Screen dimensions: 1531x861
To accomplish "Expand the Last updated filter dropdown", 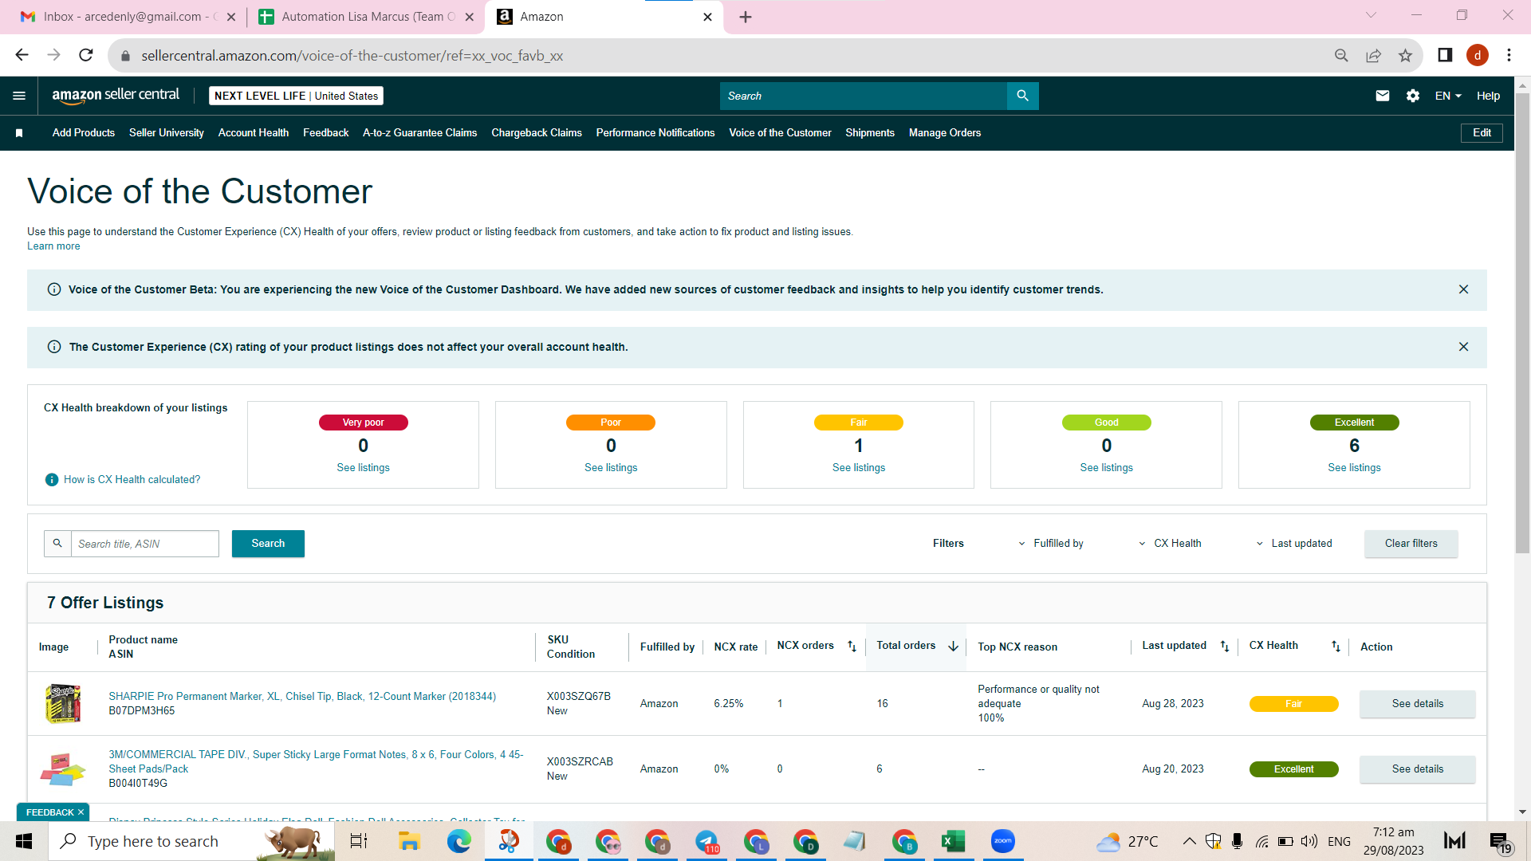I will coord(1293,544).
